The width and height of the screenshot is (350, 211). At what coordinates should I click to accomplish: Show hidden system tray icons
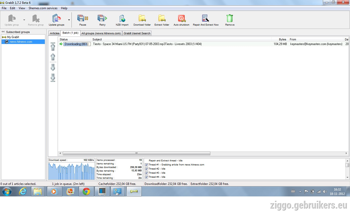[300, 192]
